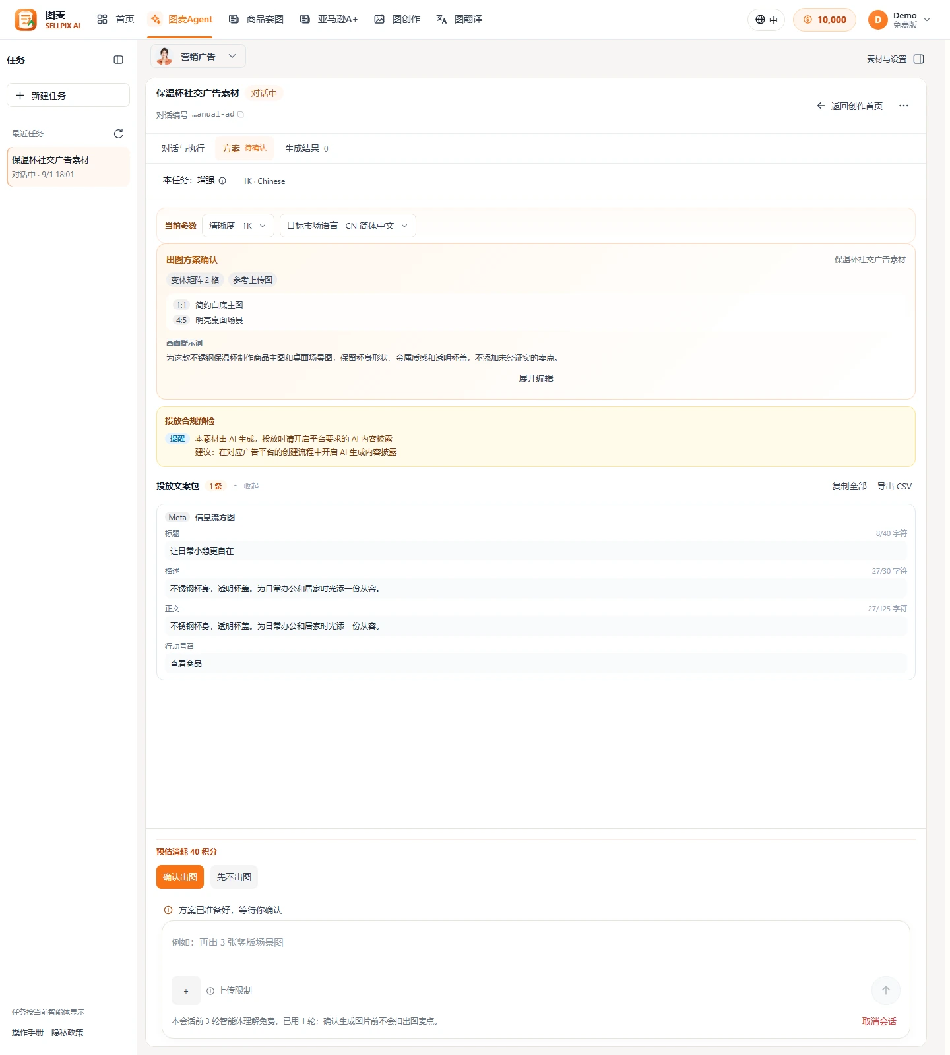
Task: Toggle the 素材与设置 side panel
Action: point(895,59)
